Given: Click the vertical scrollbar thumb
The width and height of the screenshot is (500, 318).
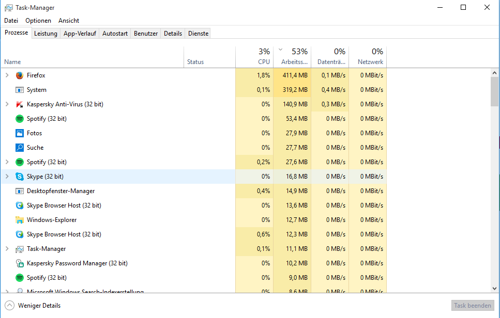Looking at the screenshot, I should click(x=495, y=92).
